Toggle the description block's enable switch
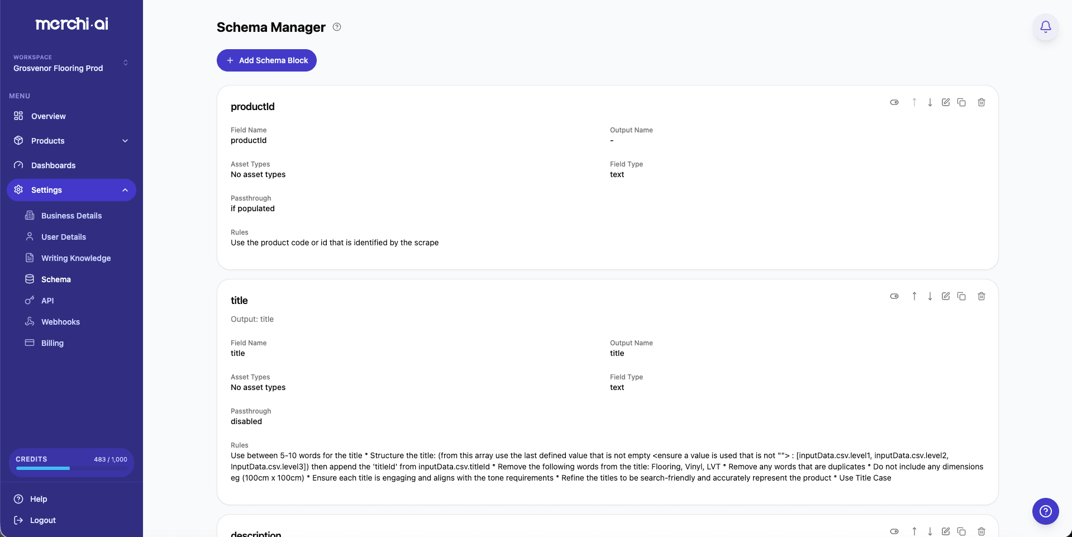This screenshot has height=537, width=1072. click(x=894, y=531)
